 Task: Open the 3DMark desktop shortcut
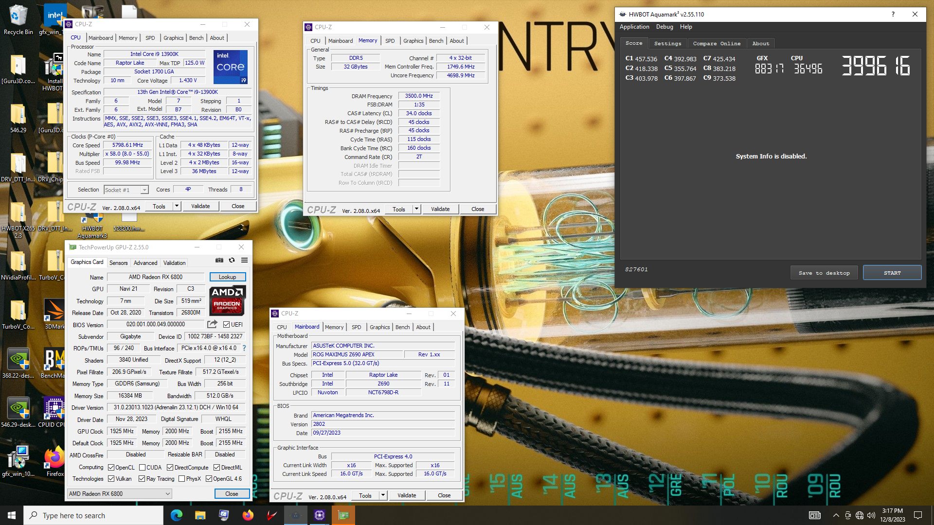(x=54, y=314)
